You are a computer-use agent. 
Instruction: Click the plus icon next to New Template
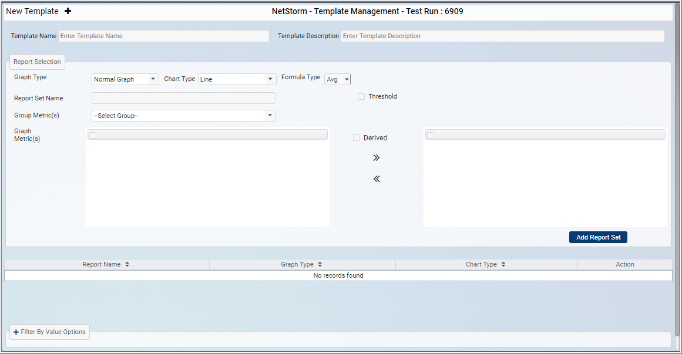tap(68, 11)
